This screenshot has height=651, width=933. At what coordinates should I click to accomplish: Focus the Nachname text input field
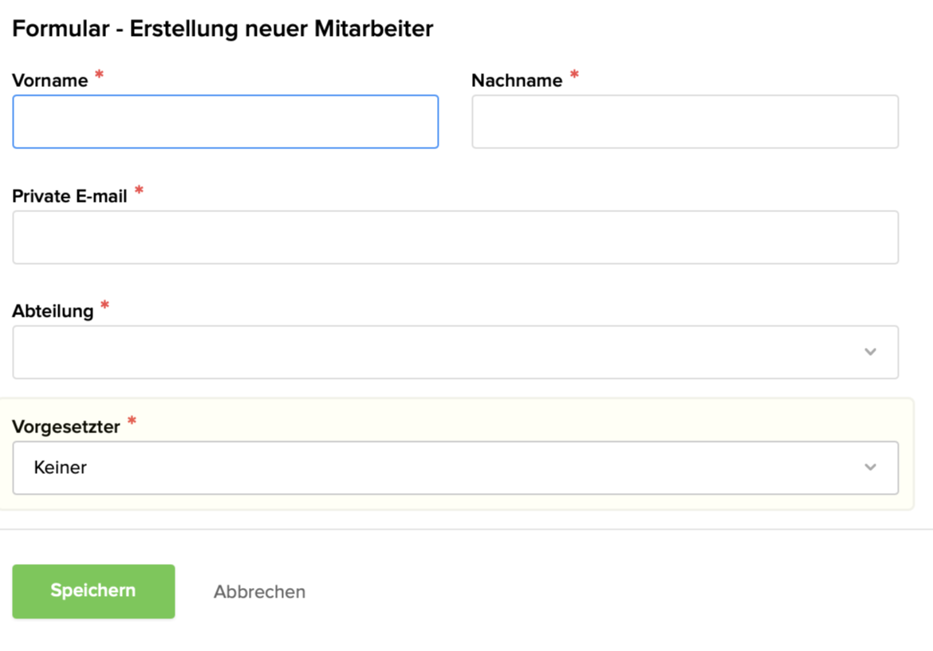[684, 122]
